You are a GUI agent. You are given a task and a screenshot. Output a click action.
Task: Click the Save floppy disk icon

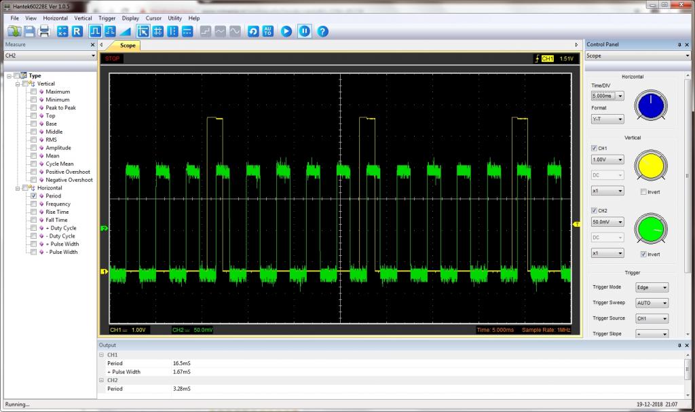coord(30,31)
